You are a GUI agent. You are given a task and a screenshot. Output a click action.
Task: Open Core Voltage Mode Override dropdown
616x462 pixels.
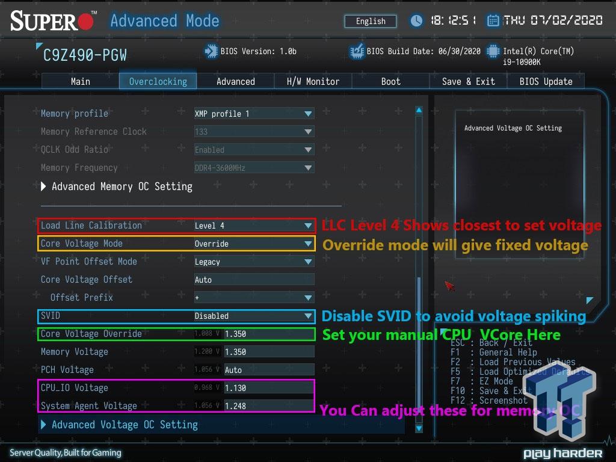[x=254, y=244]
